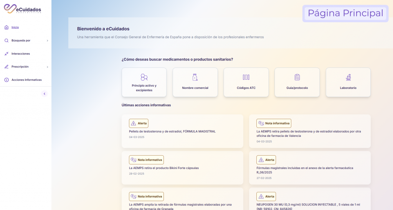Screen dimensions: 393x210
Task: Click Alerta badge on R_06/2025 card
Action: point(266,160)
